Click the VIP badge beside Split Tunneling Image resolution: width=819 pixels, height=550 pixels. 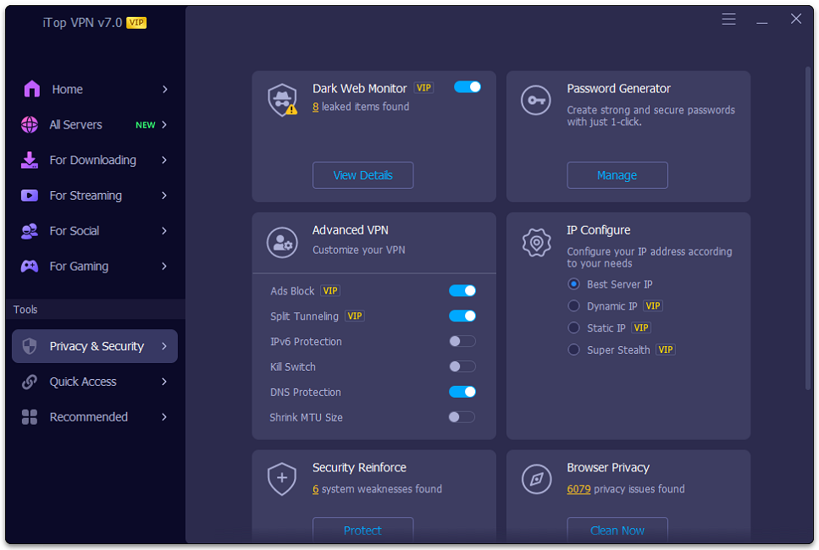coord(355,316)
